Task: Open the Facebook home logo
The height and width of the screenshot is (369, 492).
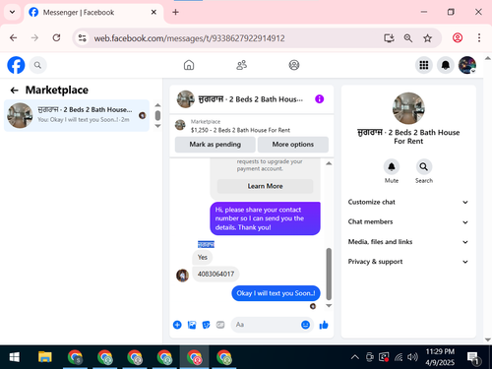Action: (16, 65)
